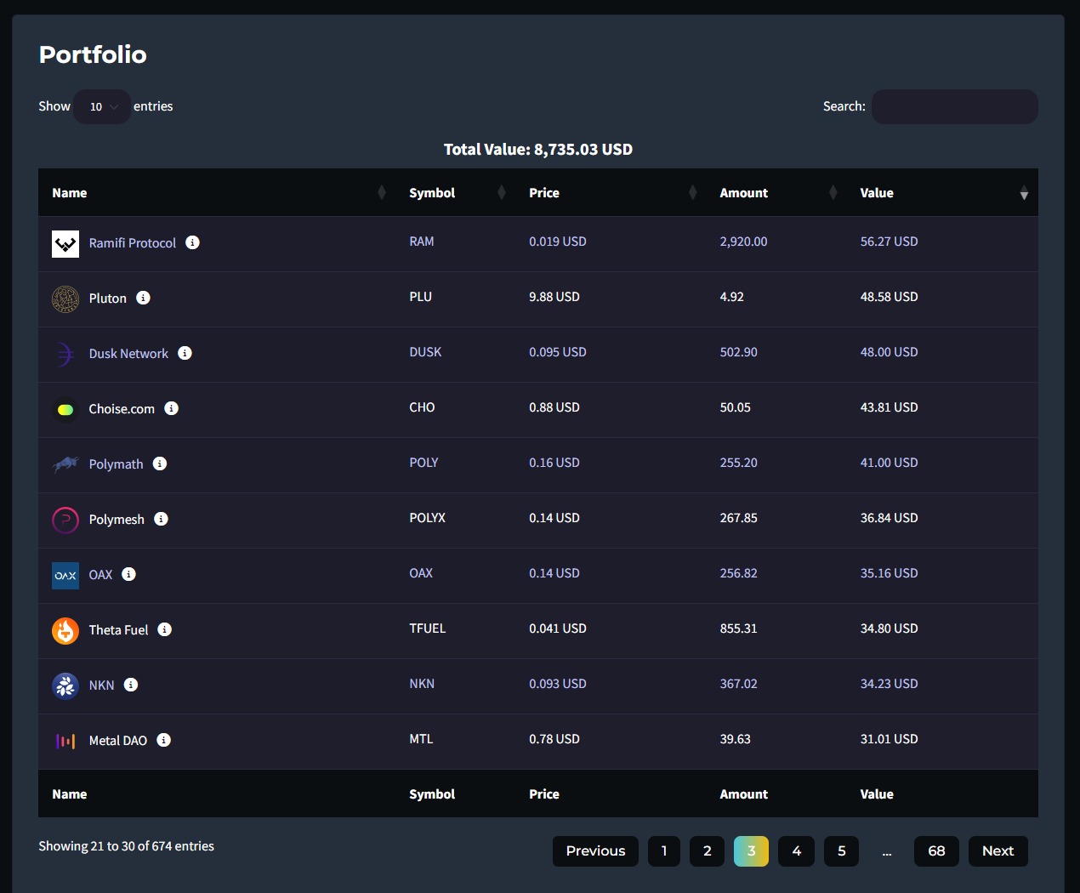Open the Polymesh name link
1080x893 pixels.
click(117, 520)
